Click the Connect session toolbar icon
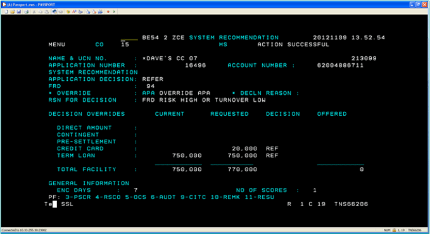The image size is (430, 234). (x=54, y=11)
